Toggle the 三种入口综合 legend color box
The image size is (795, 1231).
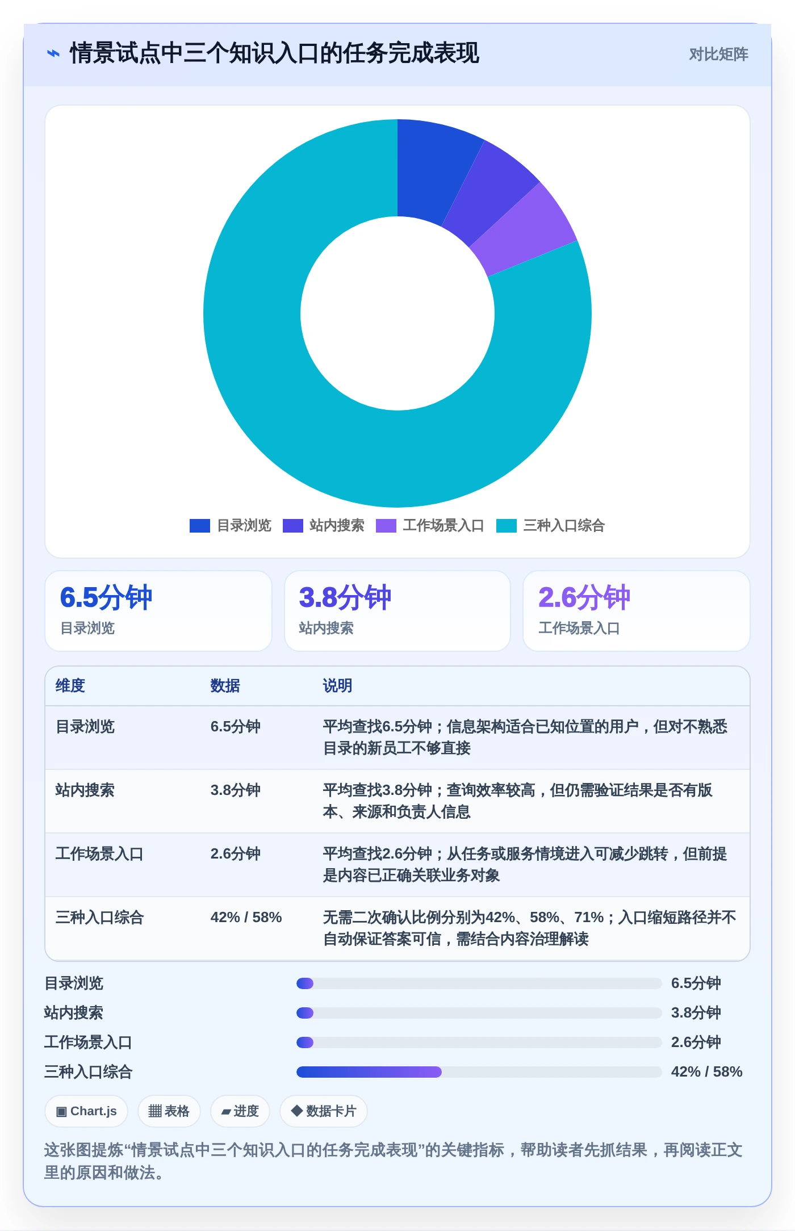tap(506, 526)
